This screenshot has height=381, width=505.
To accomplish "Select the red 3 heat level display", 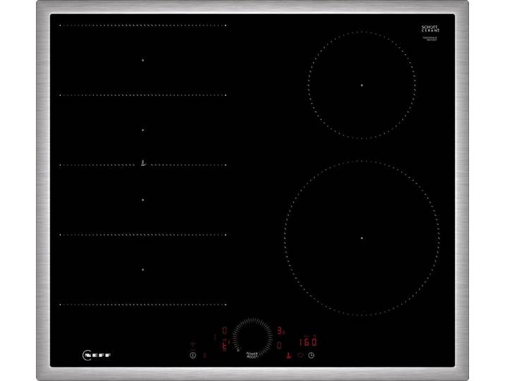I will (281, 330).
